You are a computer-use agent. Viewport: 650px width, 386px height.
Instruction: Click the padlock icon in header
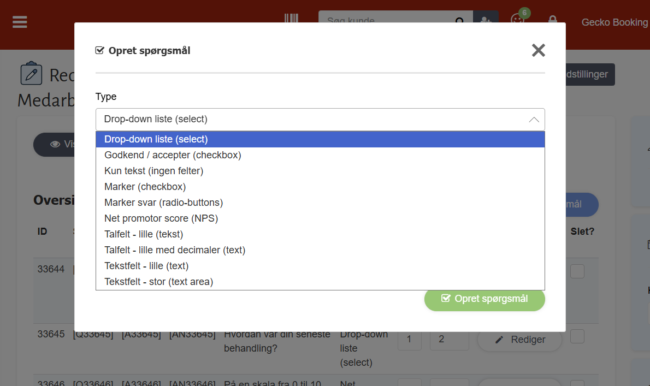(553, 20)
